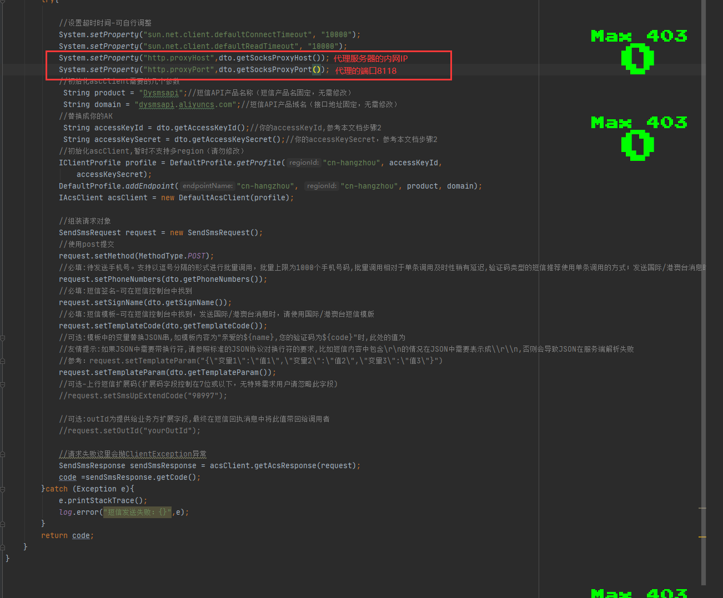Image resolution: width=723 pixels, height=598 pixels.
Task: Place cursor on "sun.net.client.defaultConnectTimeout" string
Action: (227, 34)
